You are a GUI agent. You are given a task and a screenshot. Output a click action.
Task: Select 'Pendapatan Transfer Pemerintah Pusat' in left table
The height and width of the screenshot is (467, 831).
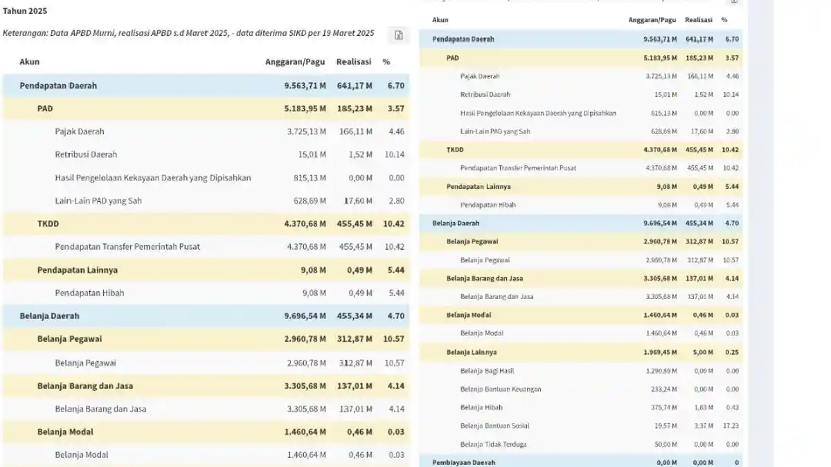tap(206, 247)
